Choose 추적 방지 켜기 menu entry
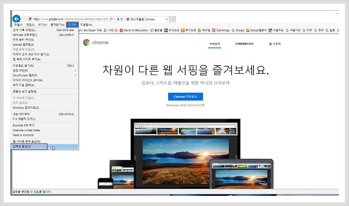349x206 pixels. 44,40
